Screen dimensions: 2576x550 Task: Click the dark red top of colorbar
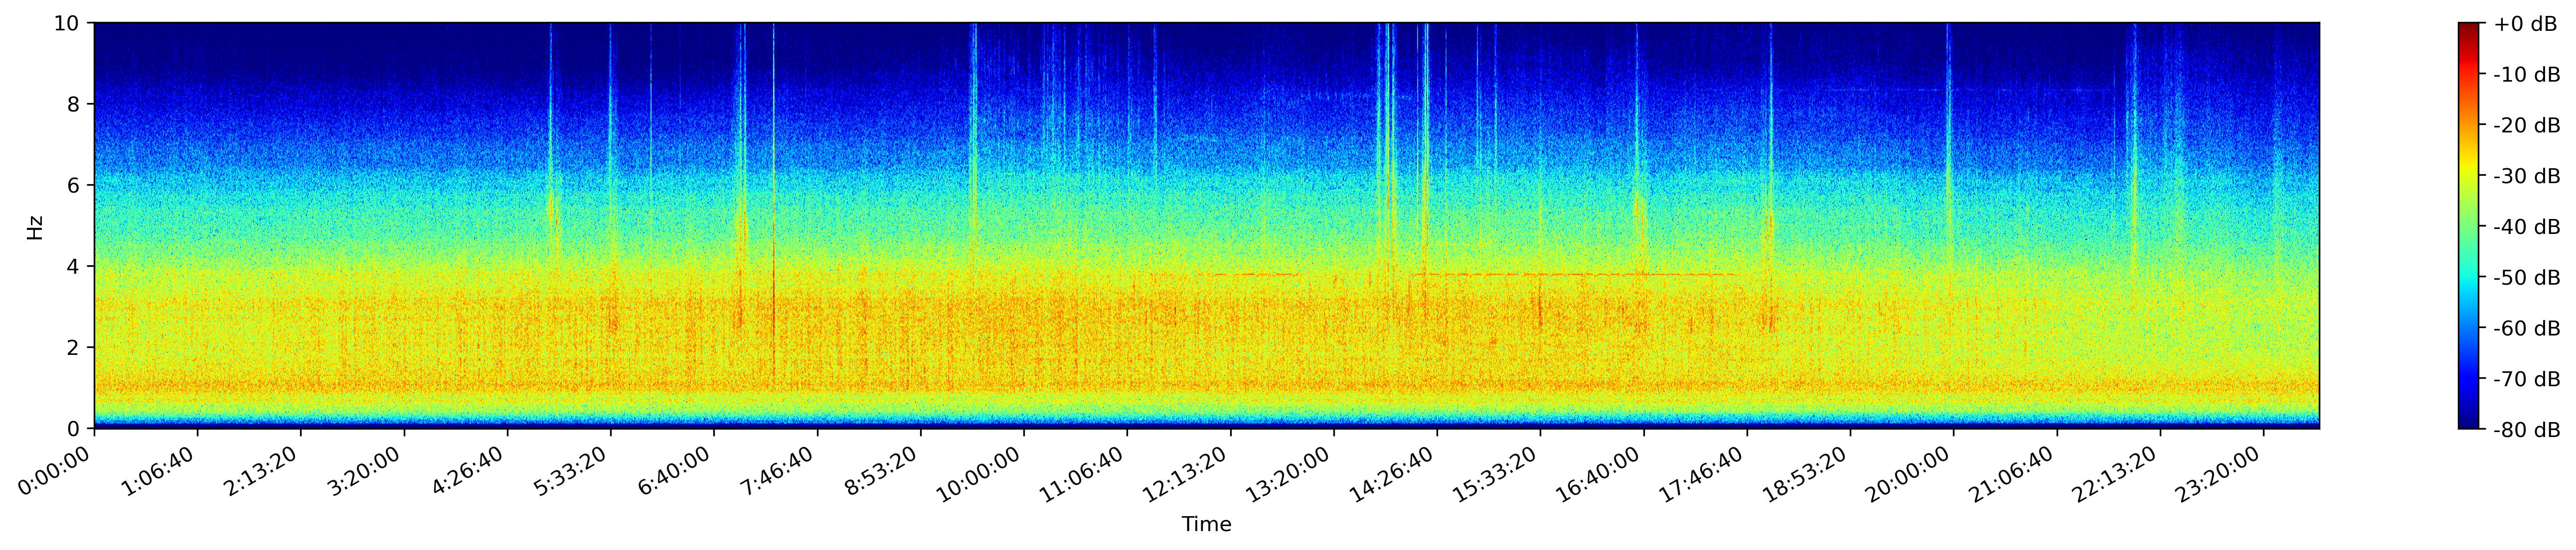tap(2469, 27)
